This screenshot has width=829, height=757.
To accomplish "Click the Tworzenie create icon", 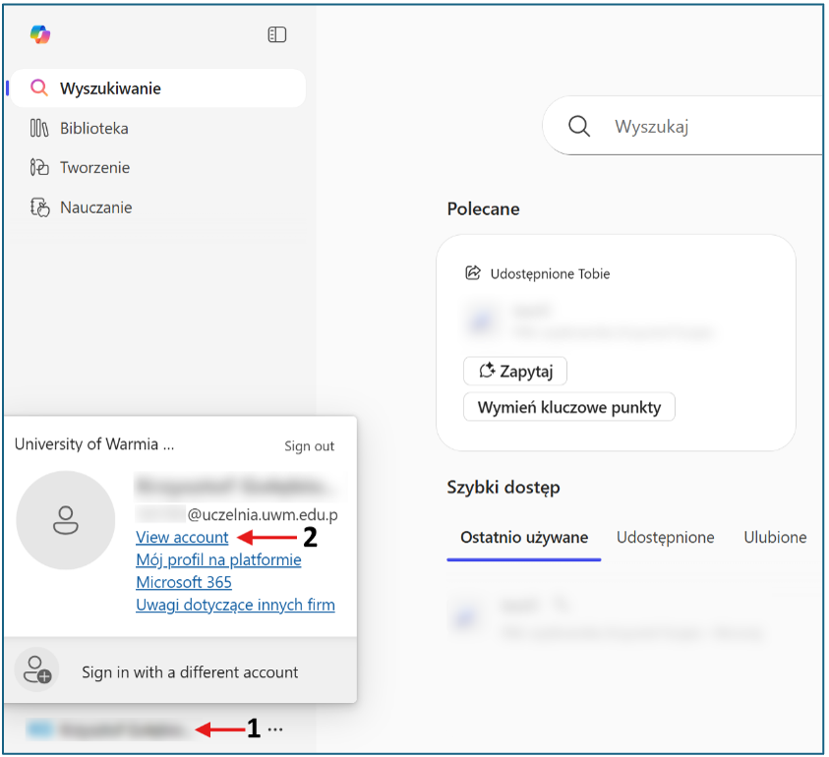I will point(39,167).
